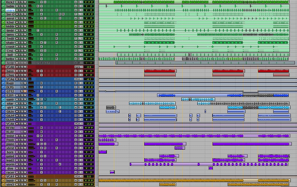Click the T slot button on DLYG track

pos(41,87)
